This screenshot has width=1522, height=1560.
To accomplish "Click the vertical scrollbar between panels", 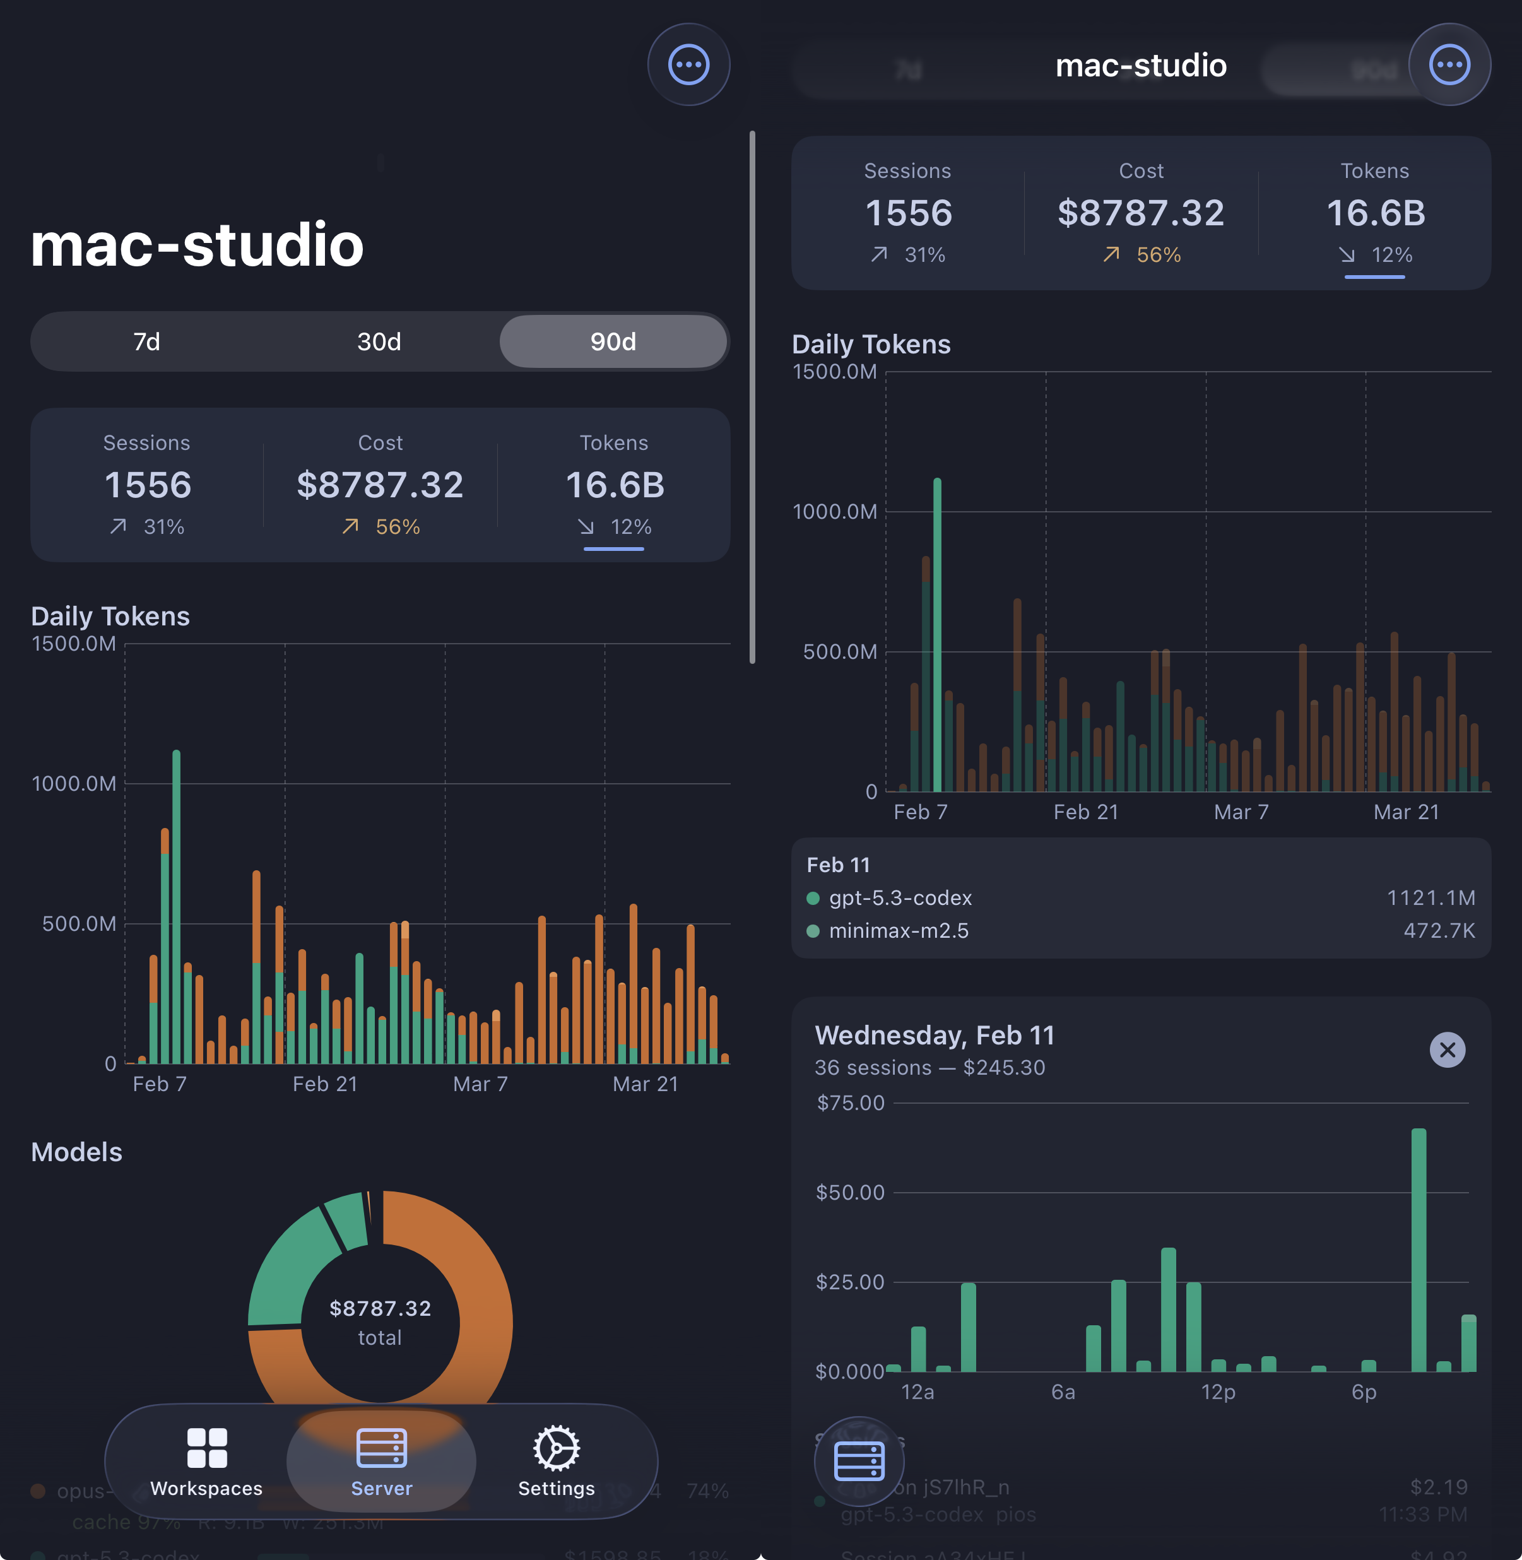I will (752, 398).
